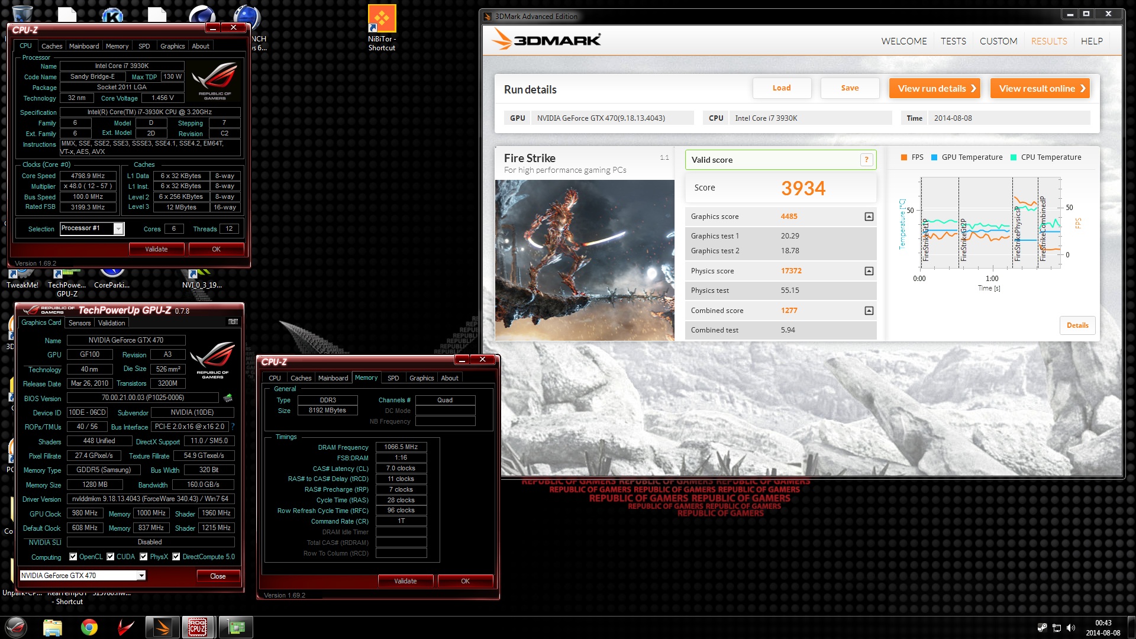Open the ROG start orb in taskbar
1136x639 pixels.
16,627
